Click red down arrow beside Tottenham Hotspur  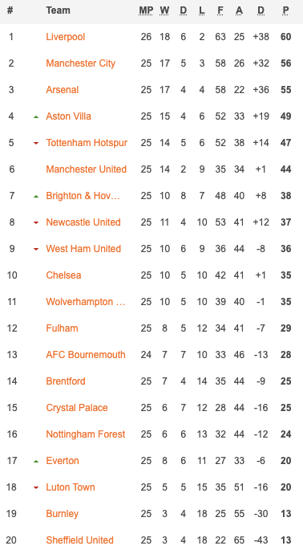pyautogui.click(x=36, y=143)
